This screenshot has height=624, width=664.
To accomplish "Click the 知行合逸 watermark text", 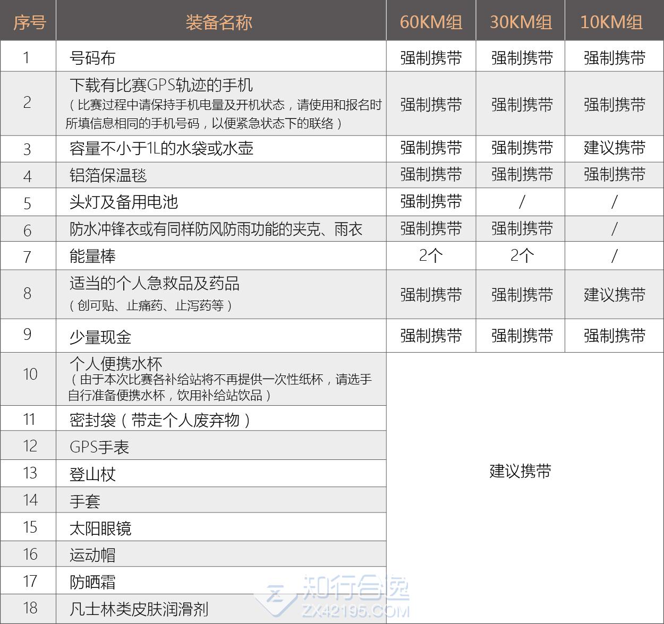I will [x=356, y=588].
